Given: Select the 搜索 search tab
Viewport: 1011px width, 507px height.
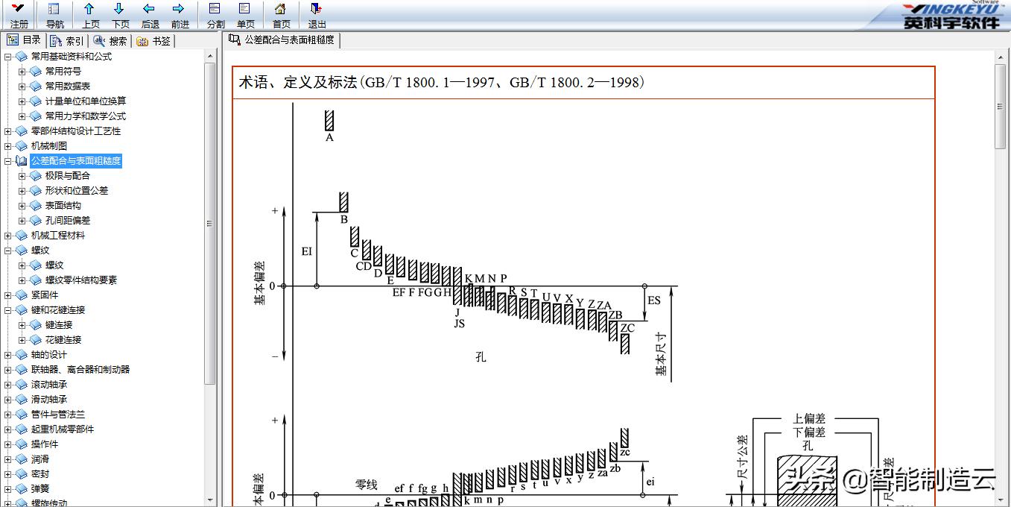Looking at the screenshot, I should click(x=110, y=41).
